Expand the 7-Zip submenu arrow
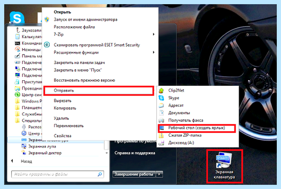This screenshot has height=189, width=281. 154,34
